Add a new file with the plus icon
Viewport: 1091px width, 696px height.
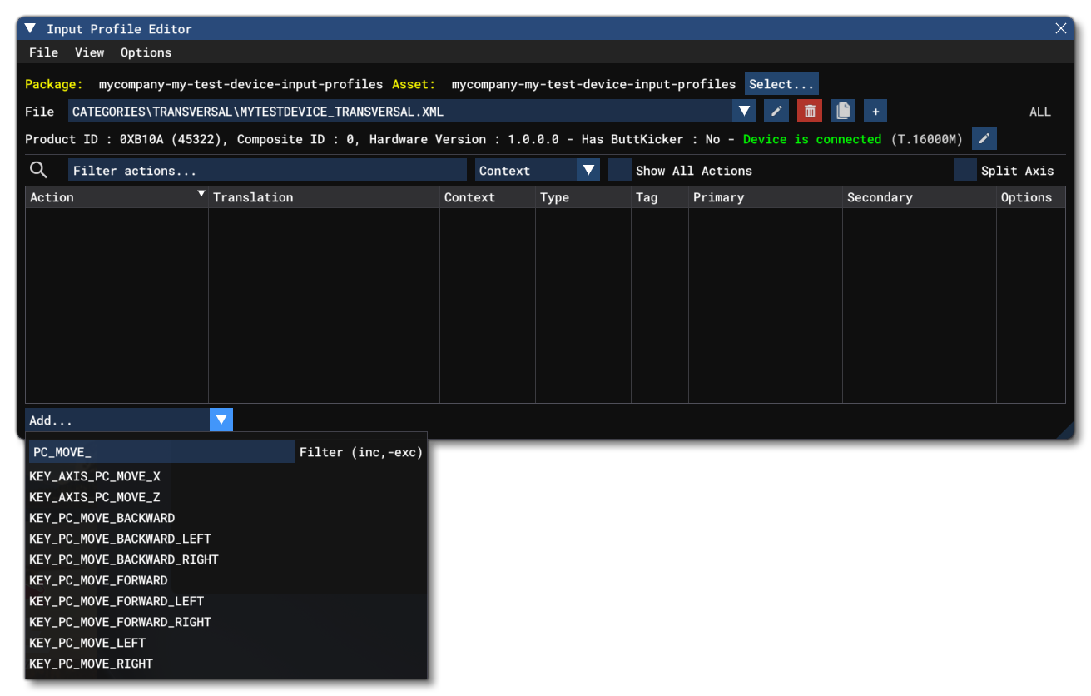pos(875,111)
